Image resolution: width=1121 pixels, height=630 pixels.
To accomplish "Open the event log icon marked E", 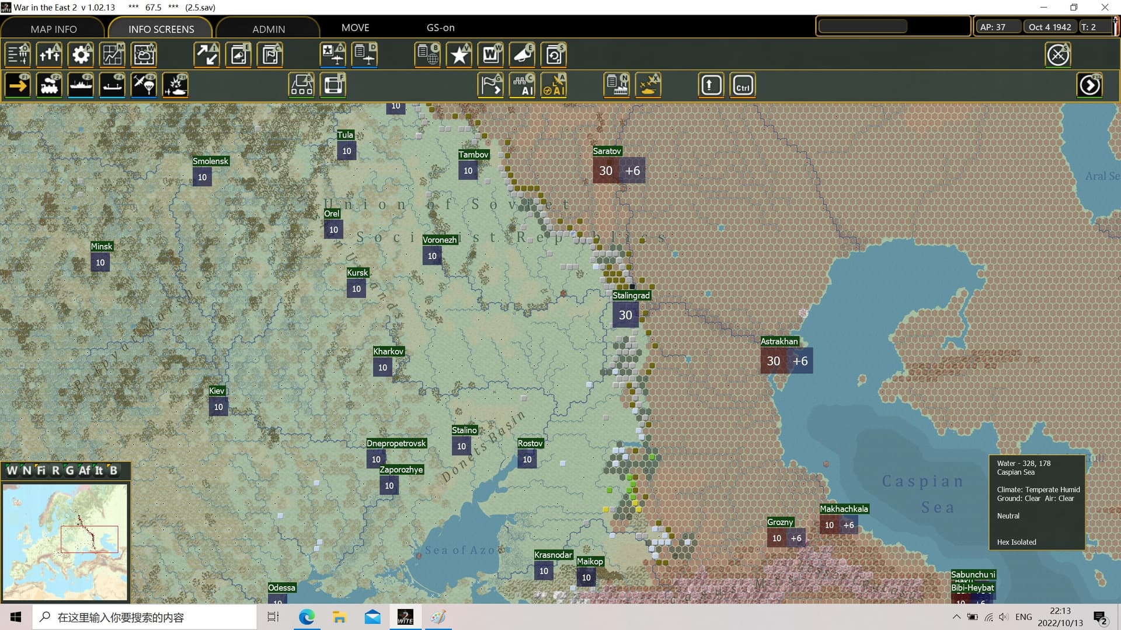I will [239, 55].
